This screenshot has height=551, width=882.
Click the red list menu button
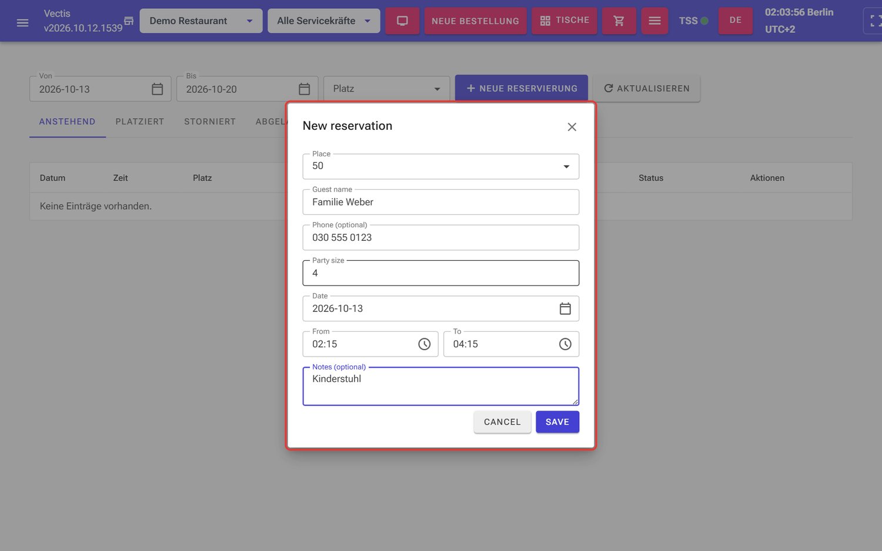[654, 21]
